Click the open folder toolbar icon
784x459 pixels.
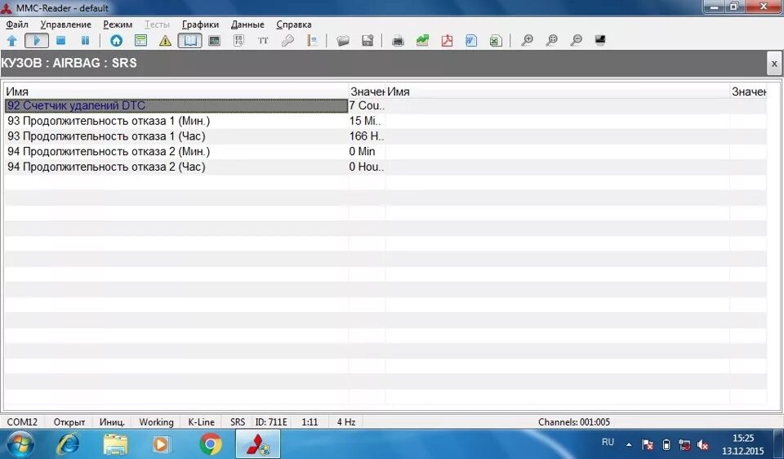343,41
